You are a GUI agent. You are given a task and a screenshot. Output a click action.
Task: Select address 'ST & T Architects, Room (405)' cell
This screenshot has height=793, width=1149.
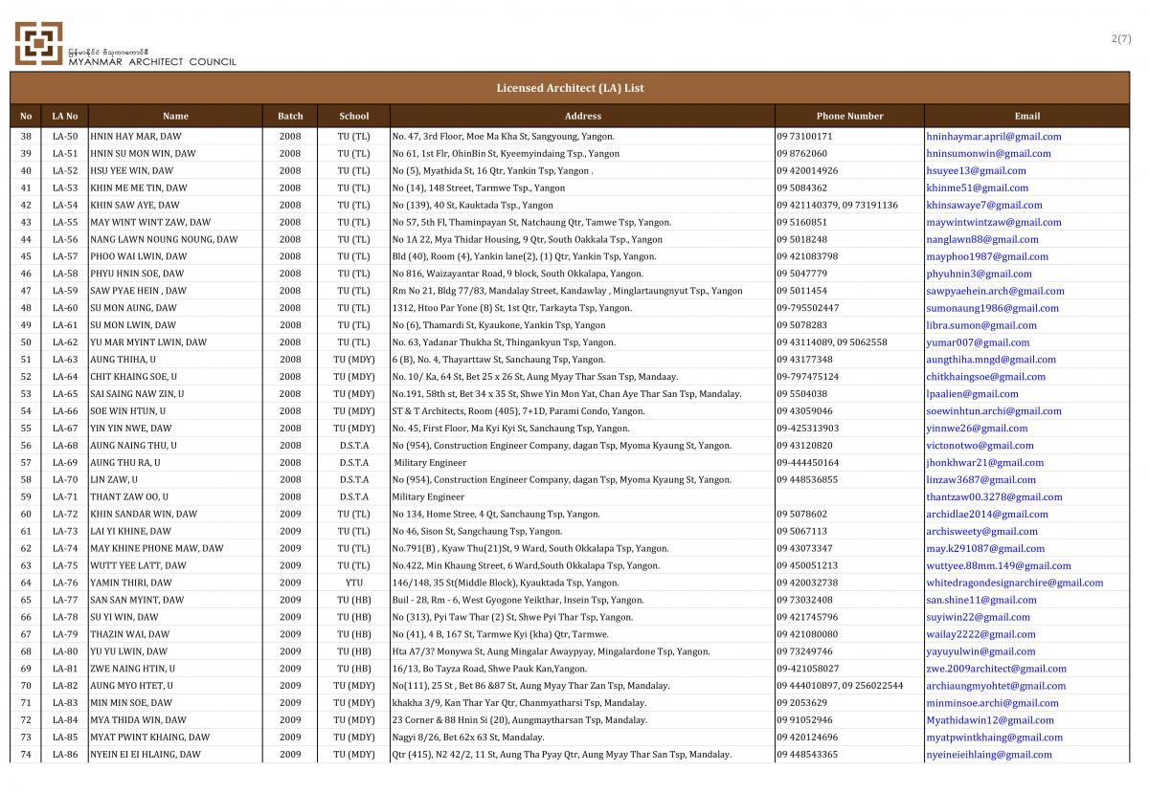[x=582, y=411]
